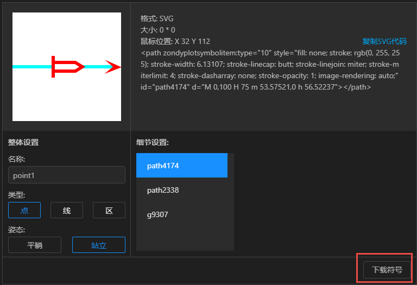Click the SVG path code text block
Image resolution: width=417 pixels, height=285 pixels.
click(x=270, y=70)
